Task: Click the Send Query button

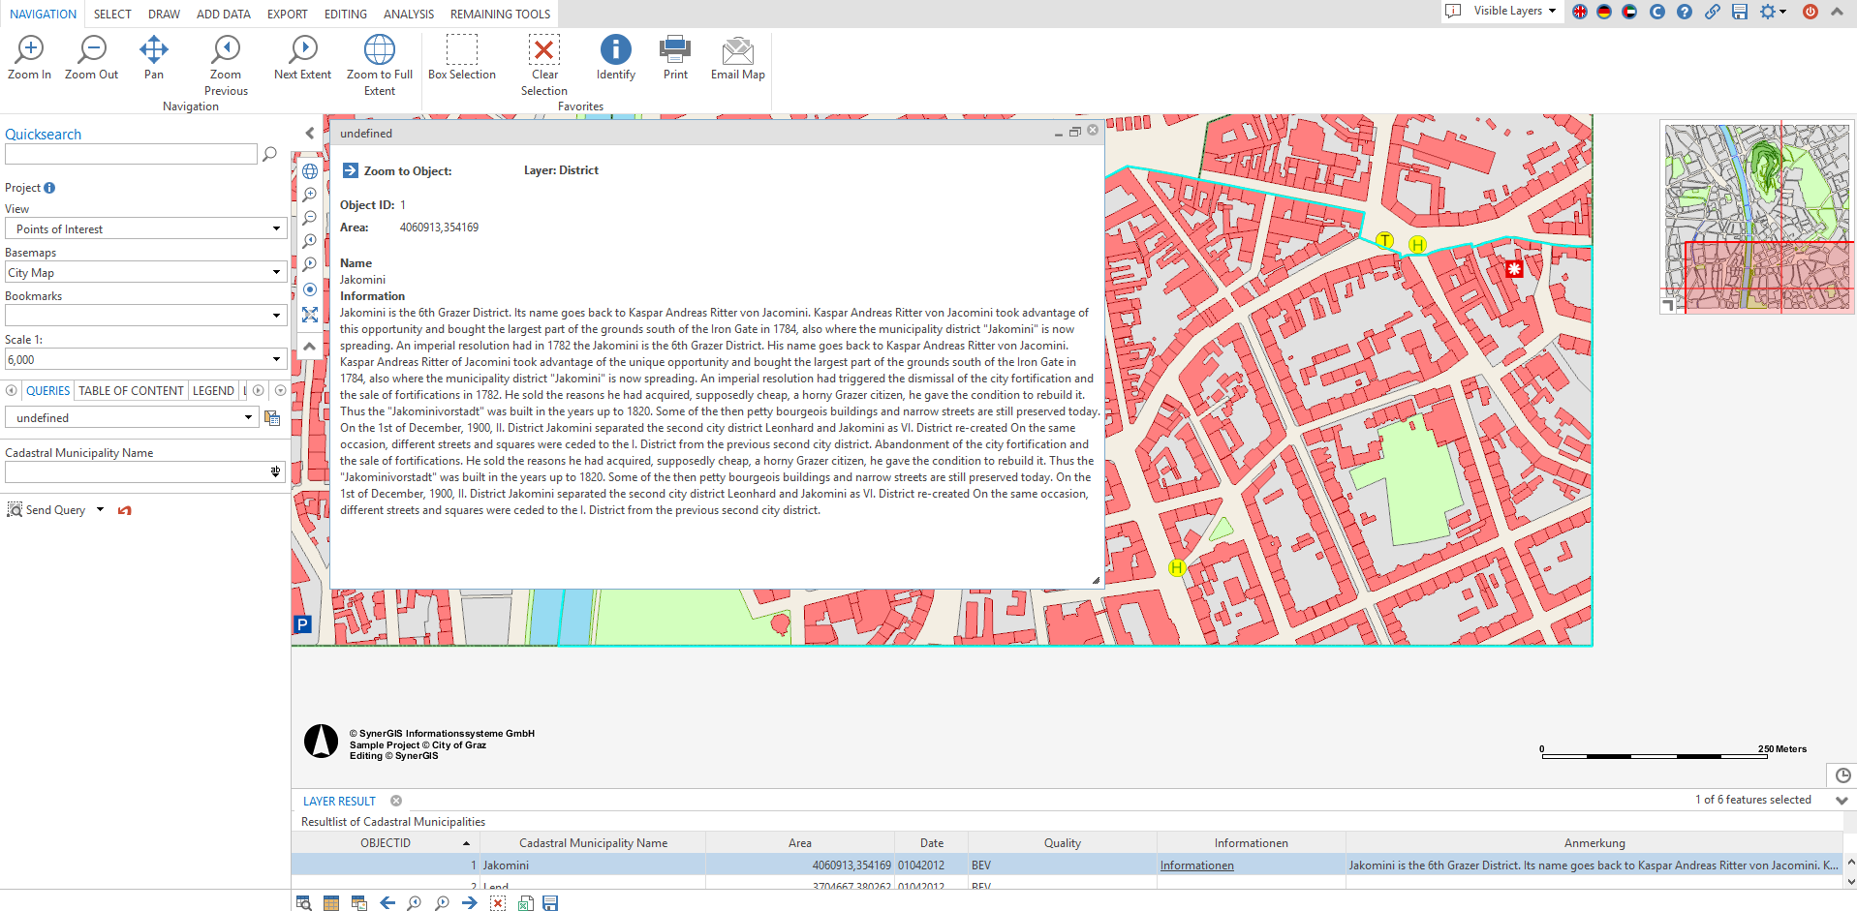Action: [55, 510]
